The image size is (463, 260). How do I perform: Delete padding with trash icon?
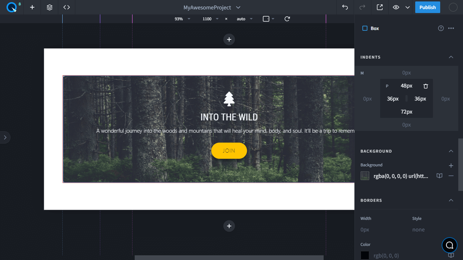426,86
